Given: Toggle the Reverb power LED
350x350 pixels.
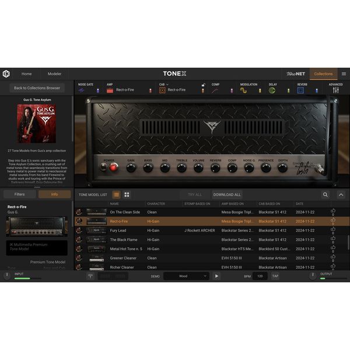Looking at the screenshot, I should 317,90.
